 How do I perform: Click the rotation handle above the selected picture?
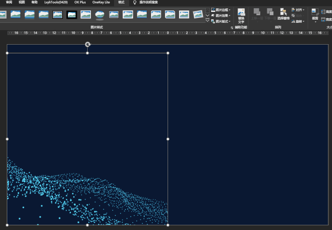click(87, 45)
